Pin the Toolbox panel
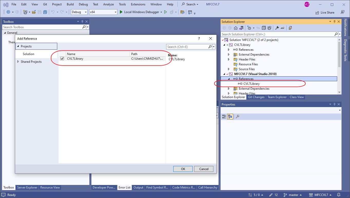 coord(82,22)
